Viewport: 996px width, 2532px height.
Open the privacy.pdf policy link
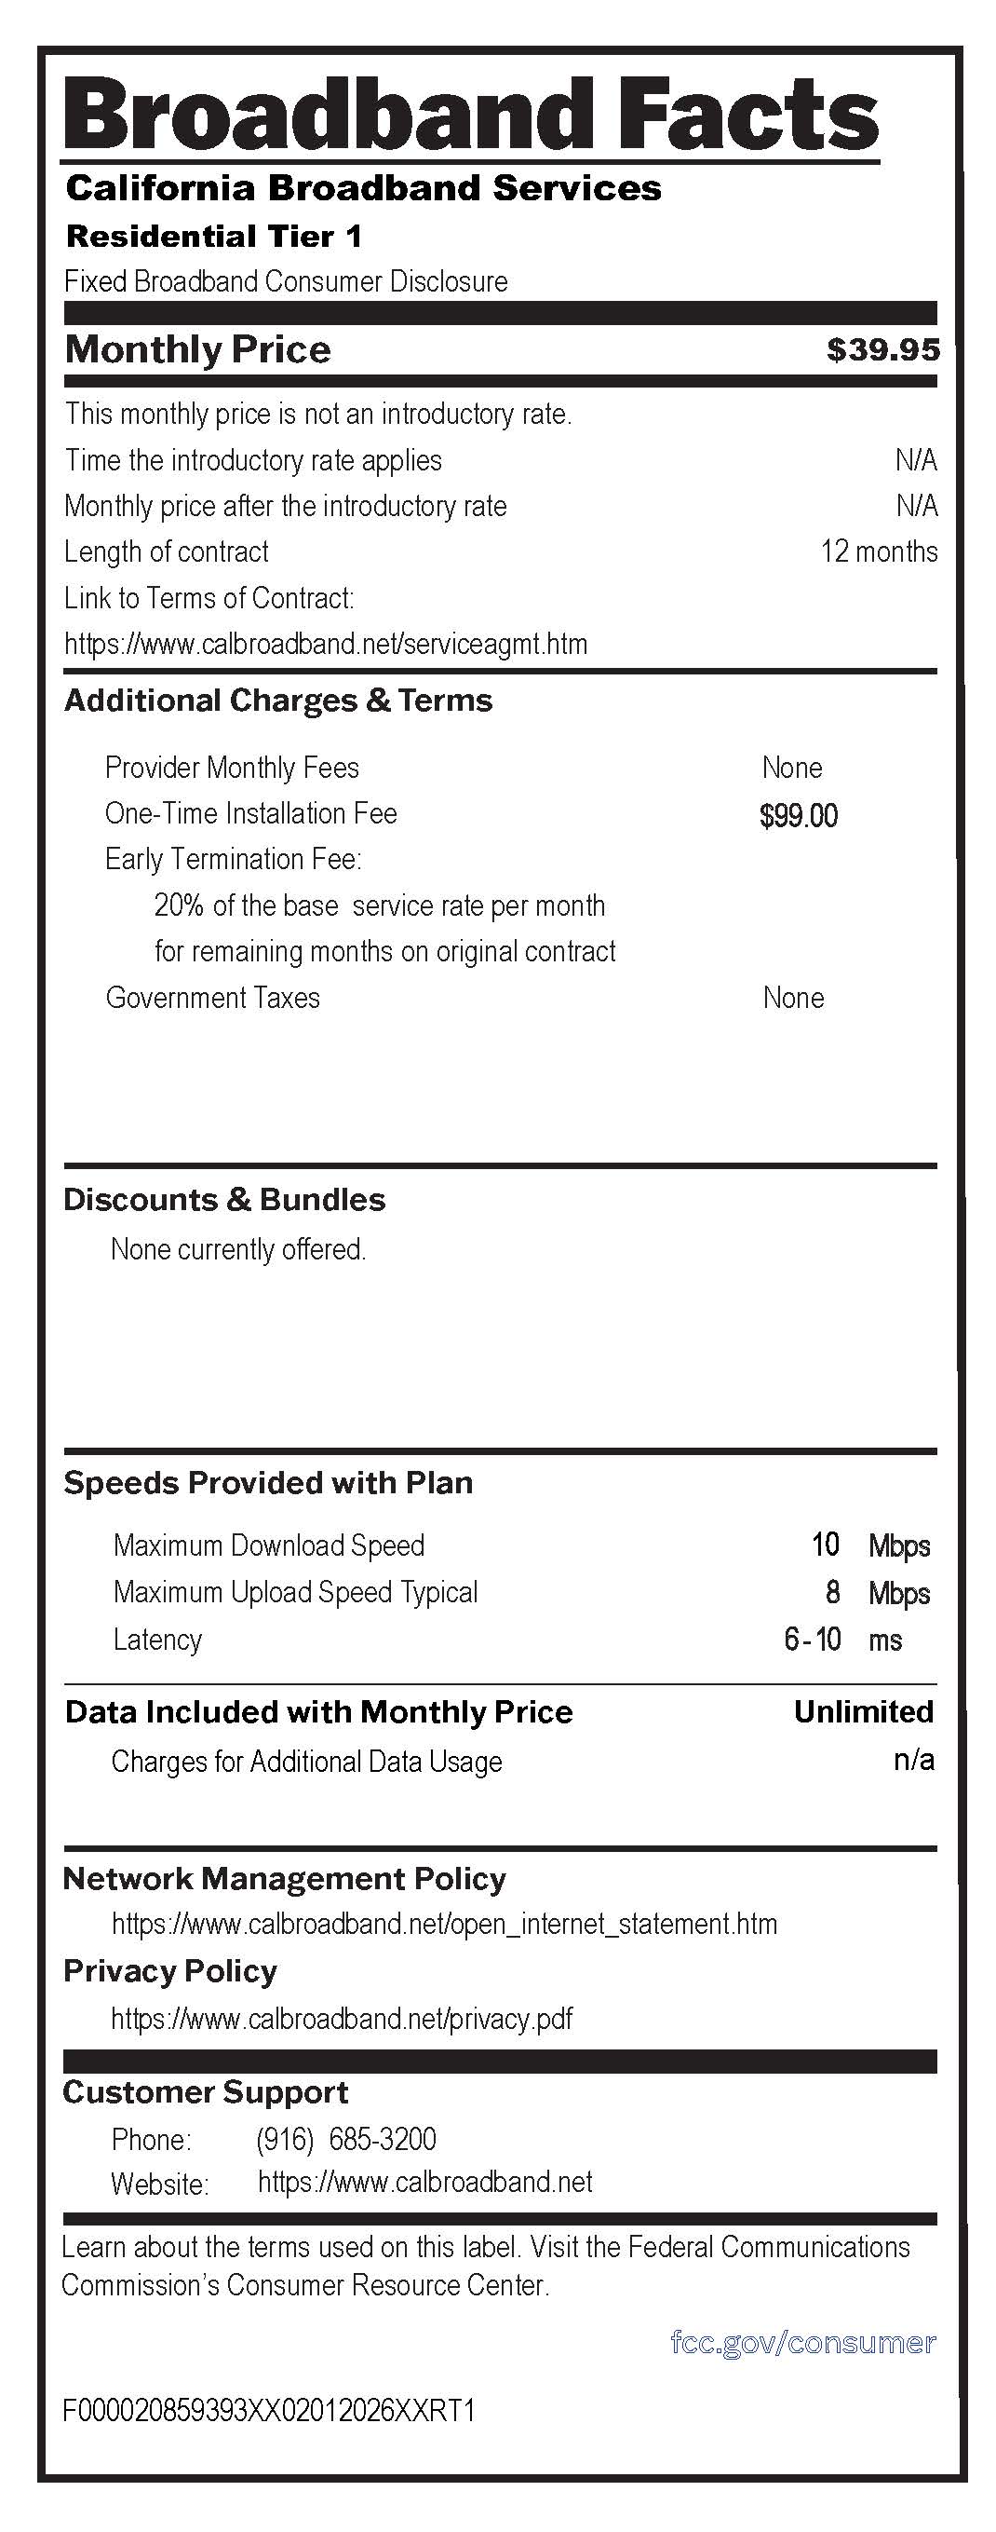click(x=341, y=2018)
